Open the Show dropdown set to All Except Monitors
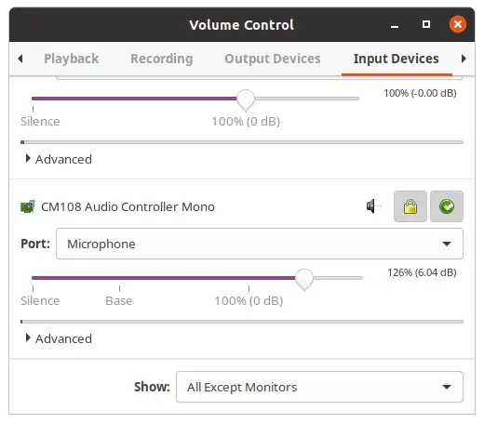 coord(319,387)
